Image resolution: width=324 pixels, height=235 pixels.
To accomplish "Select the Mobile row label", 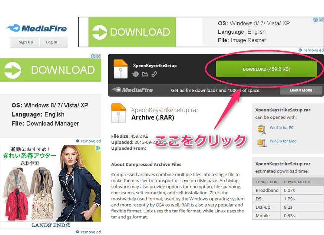I will (x=262, y=216).
